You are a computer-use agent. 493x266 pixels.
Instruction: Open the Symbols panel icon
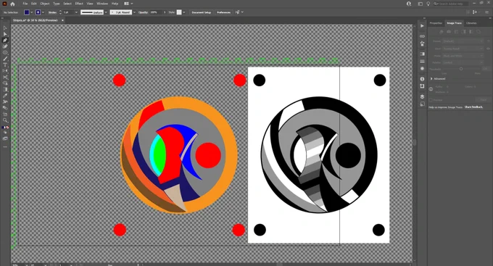coord(422,43)
